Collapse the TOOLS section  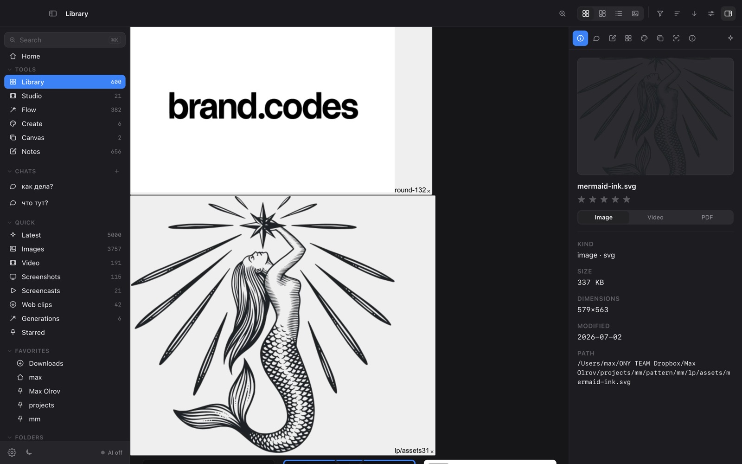click(21, 70)
